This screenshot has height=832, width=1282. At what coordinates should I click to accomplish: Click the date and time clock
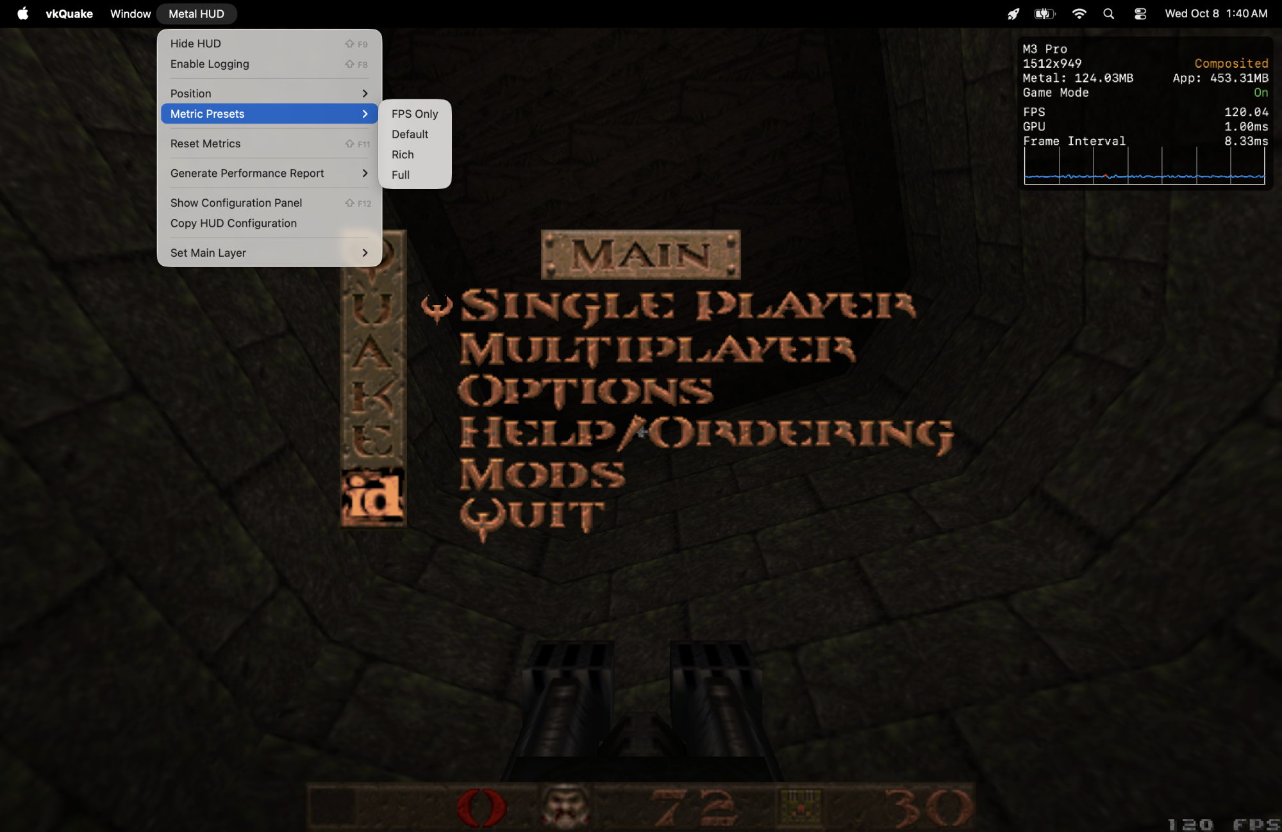click(x=1215, y=13)
